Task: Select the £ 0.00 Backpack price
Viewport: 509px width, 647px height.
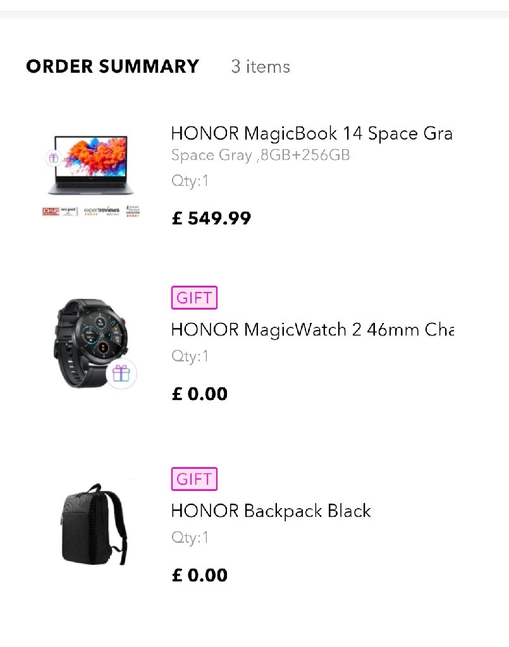Action: coord(199,575)
